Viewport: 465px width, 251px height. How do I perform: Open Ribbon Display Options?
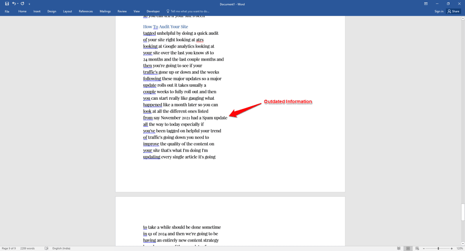(426, 3)
